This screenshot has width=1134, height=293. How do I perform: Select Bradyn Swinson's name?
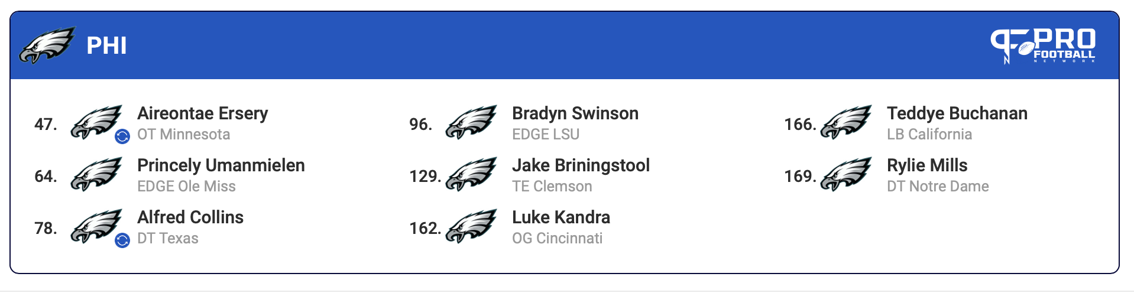pyautogui.click(x=575, y=113)
